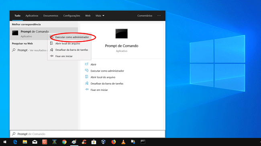Click unpin icon in context menu Desafixar
The image size is (261, 146).
pos(52,49)
